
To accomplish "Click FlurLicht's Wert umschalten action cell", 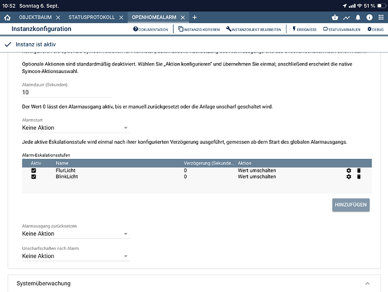I will click(257, 171).
